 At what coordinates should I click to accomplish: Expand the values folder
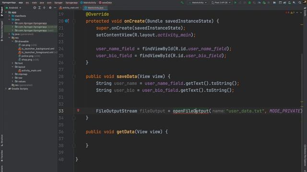coord(13,82)
